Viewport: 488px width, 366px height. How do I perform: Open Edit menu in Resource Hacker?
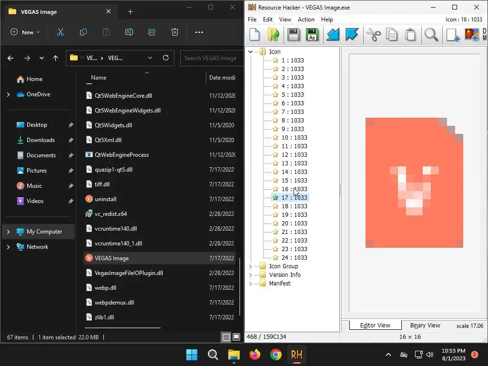tap(268, 19)
